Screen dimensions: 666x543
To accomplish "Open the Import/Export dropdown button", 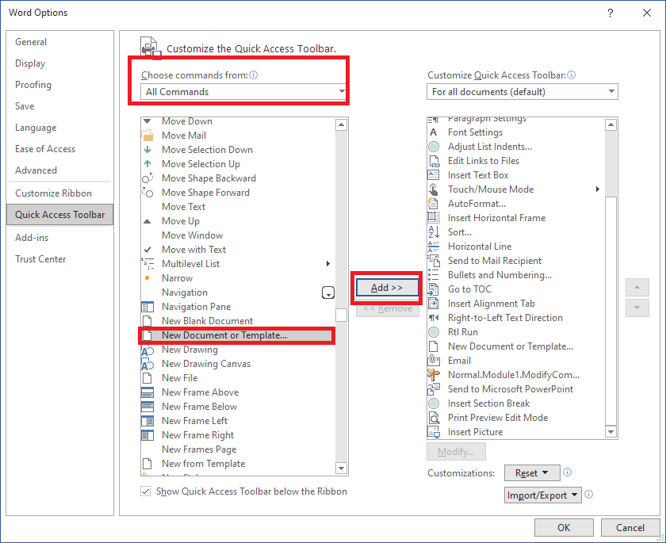I will [x=542, y=495].
